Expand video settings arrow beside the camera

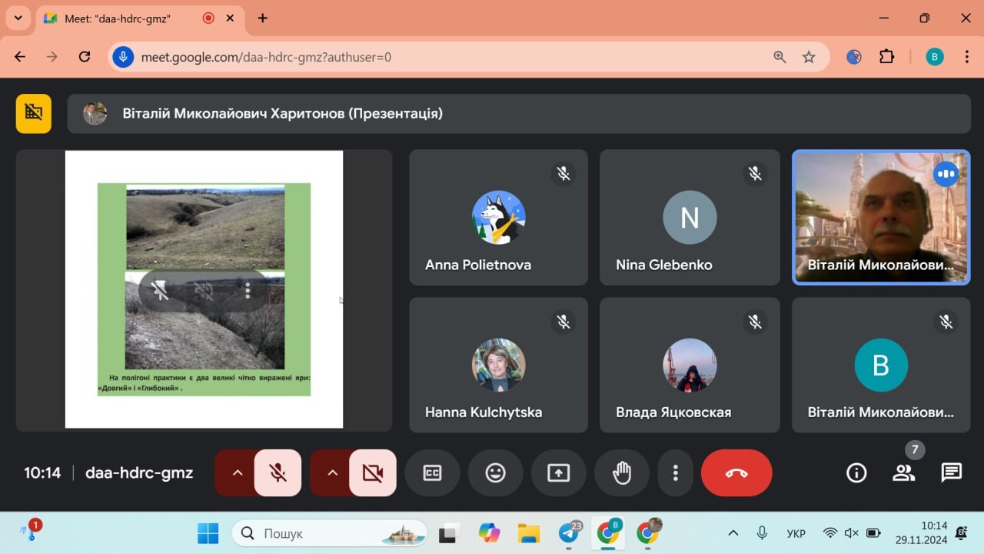[332, 472]
